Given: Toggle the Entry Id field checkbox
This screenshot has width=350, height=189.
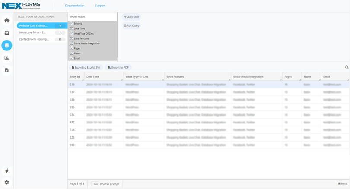Looking at the screenshot, I should 71,23.
